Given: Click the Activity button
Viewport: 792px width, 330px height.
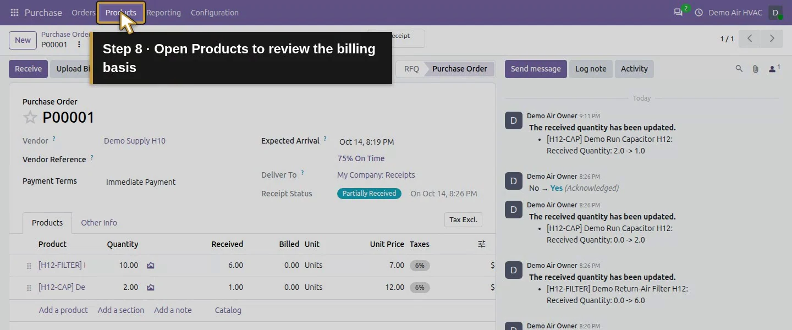Looking at the screenshot, I should click(634, 69).
